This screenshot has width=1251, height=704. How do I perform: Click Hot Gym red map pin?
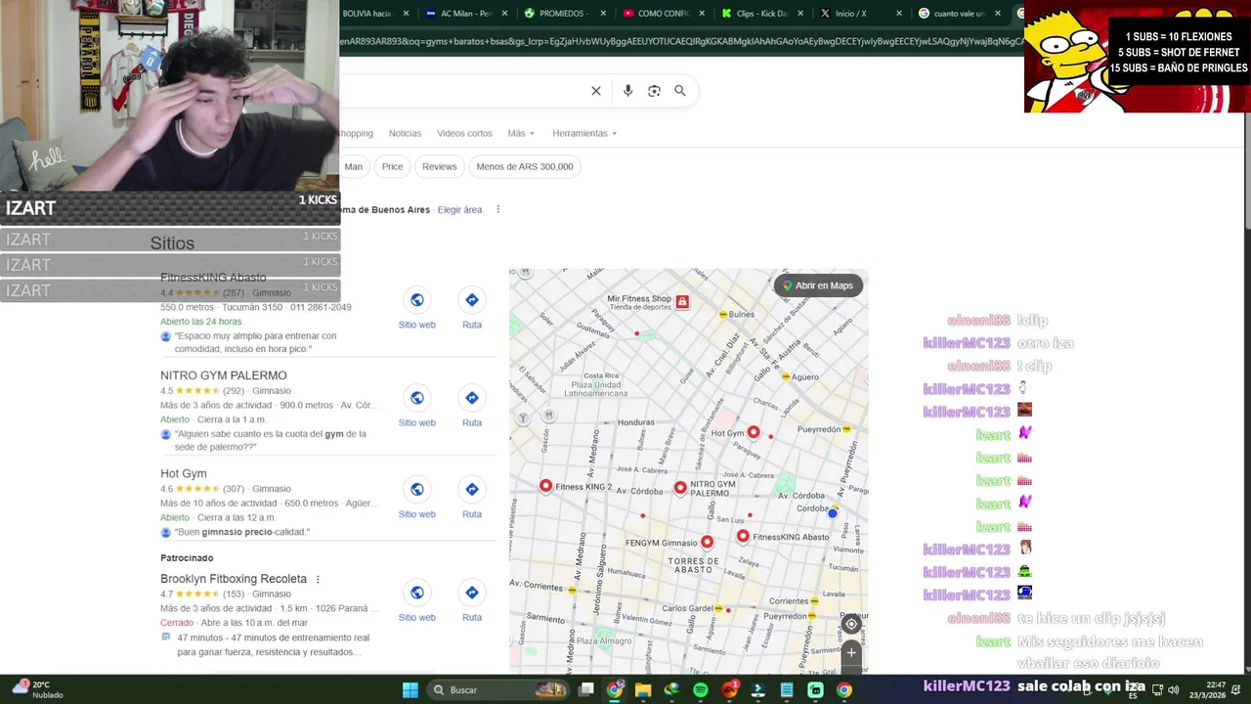click(x=753, y=432)
